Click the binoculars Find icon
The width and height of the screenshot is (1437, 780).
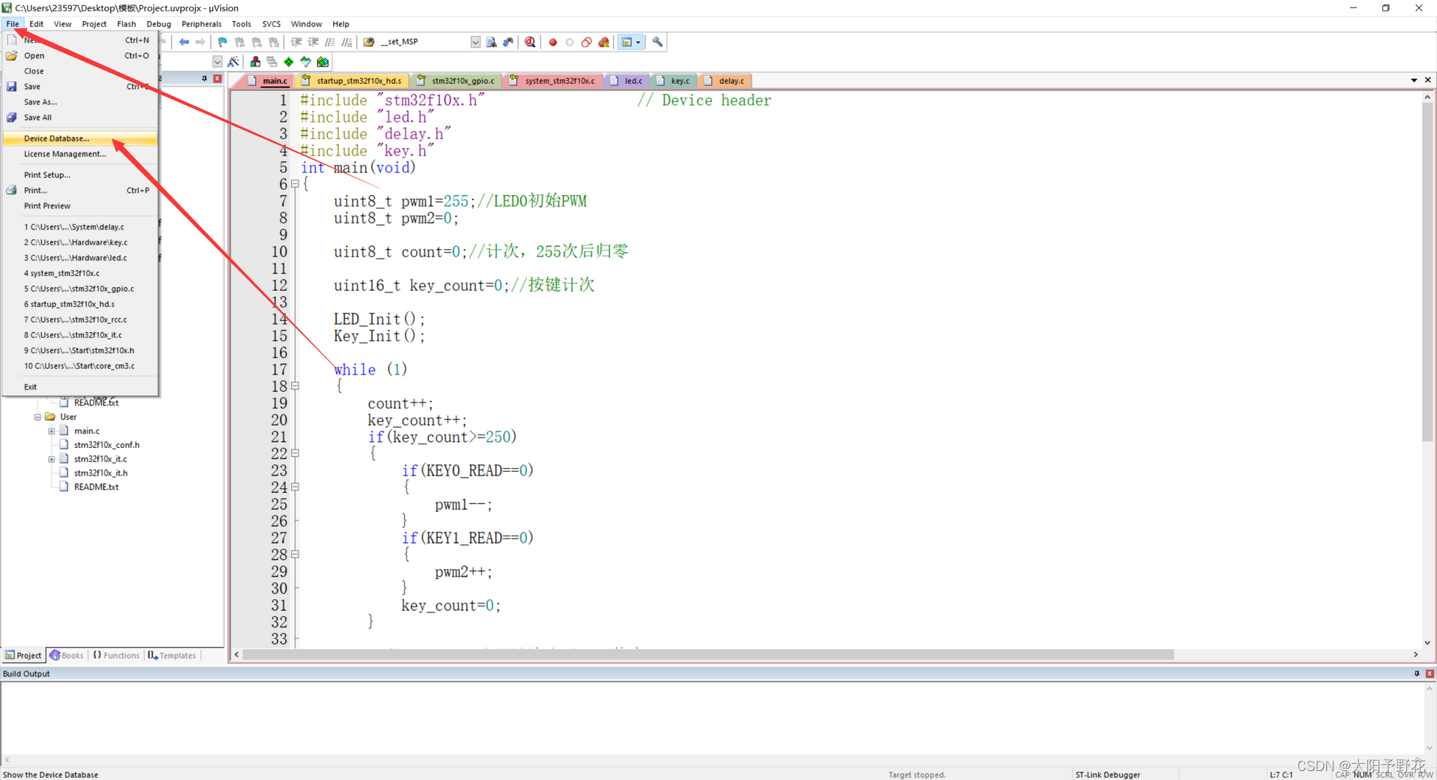point(508,42)
